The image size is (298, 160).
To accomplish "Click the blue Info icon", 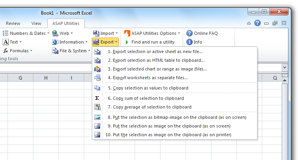I will pos(189,42).
